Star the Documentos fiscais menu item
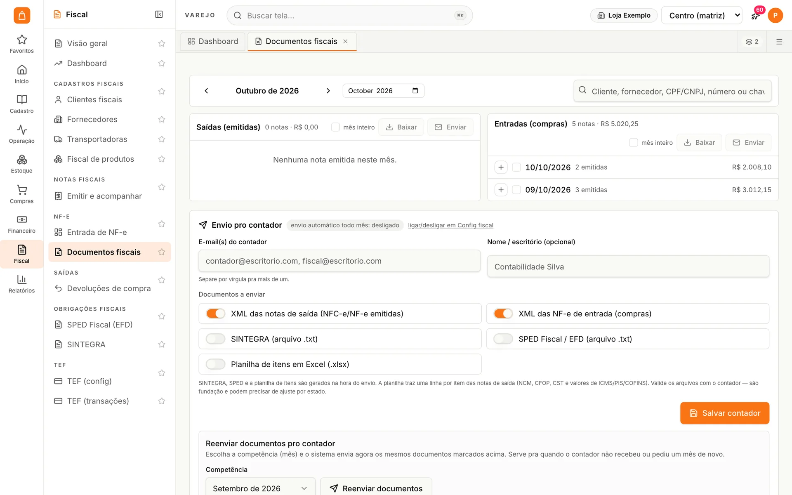 (162, 252)
